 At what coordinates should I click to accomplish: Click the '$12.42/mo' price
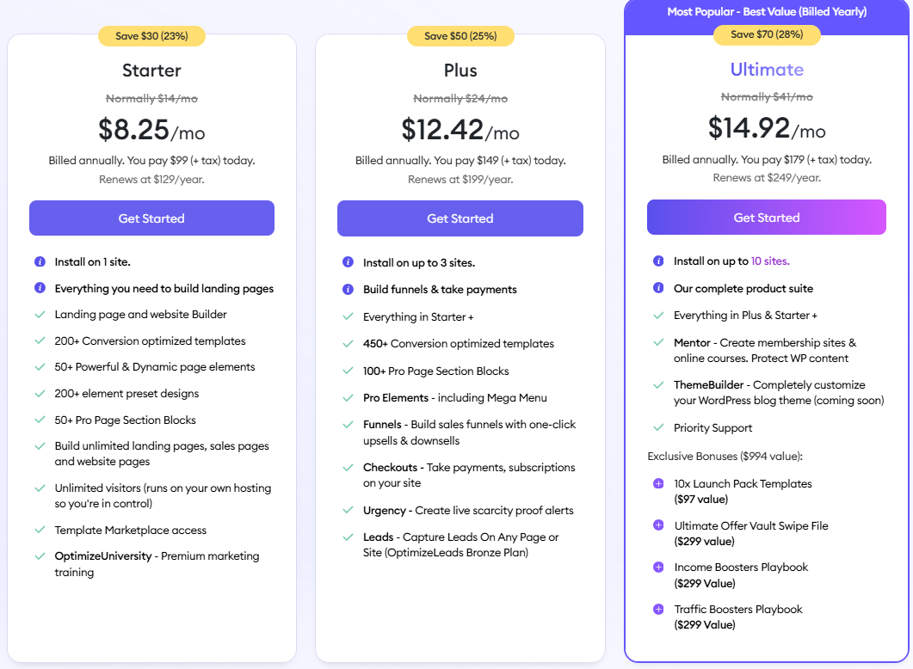[460, 130]
